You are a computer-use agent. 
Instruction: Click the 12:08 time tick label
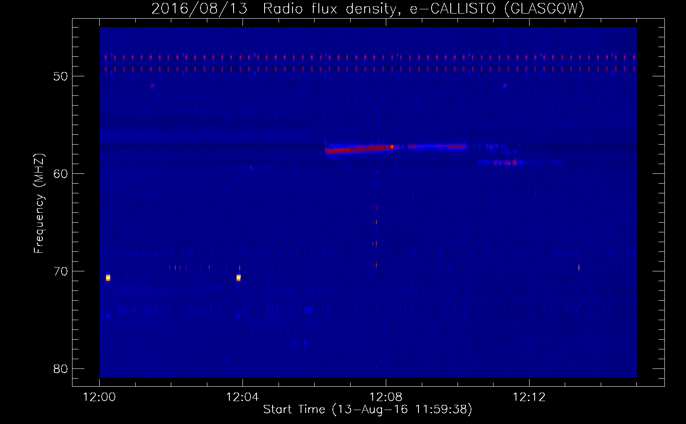click(x=386, y=397)
